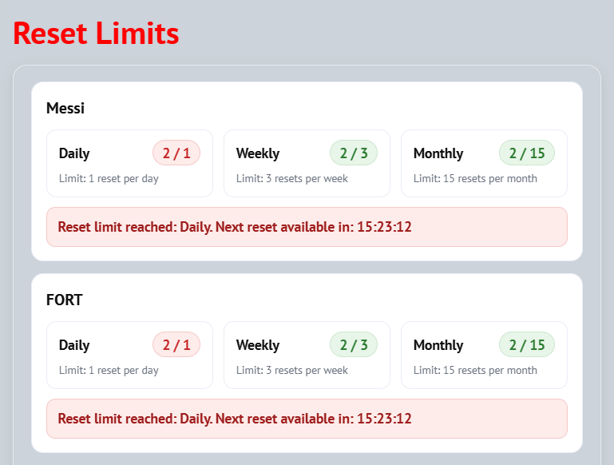Click FORT's Monthly 2 / 15 badge
This screenshot has height=465, width=614.
pyautogui.click(x=527, y=344)
